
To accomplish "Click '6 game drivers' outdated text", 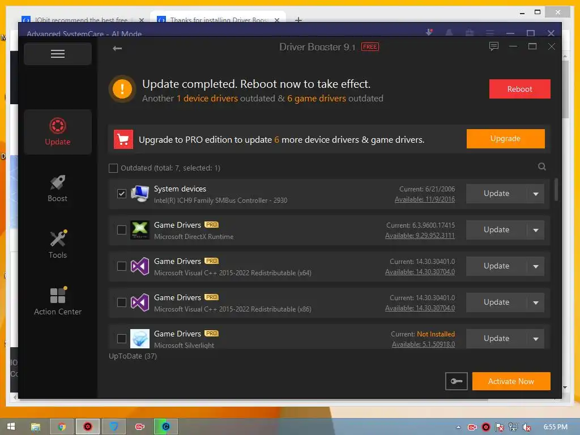I will tap(317, 99).
